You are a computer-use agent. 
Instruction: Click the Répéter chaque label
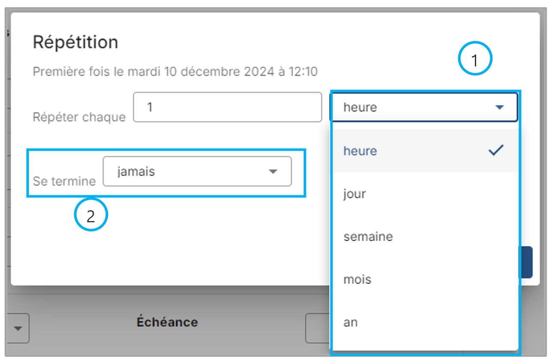click(x=79, y=117)
